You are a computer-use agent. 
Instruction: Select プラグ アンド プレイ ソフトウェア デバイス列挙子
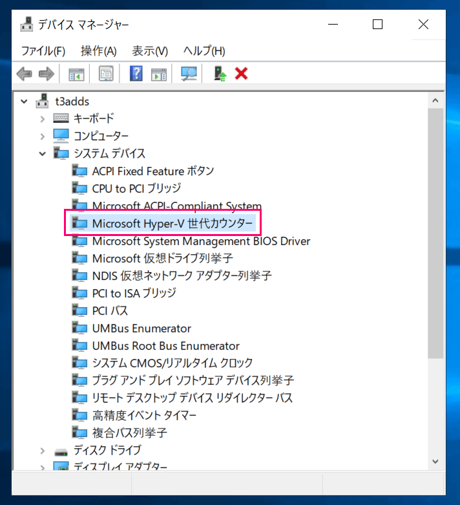193,380
